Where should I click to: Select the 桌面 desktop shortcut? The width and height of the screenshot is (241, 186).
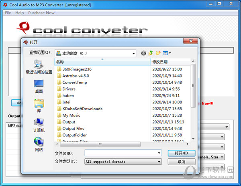(39, 87)
